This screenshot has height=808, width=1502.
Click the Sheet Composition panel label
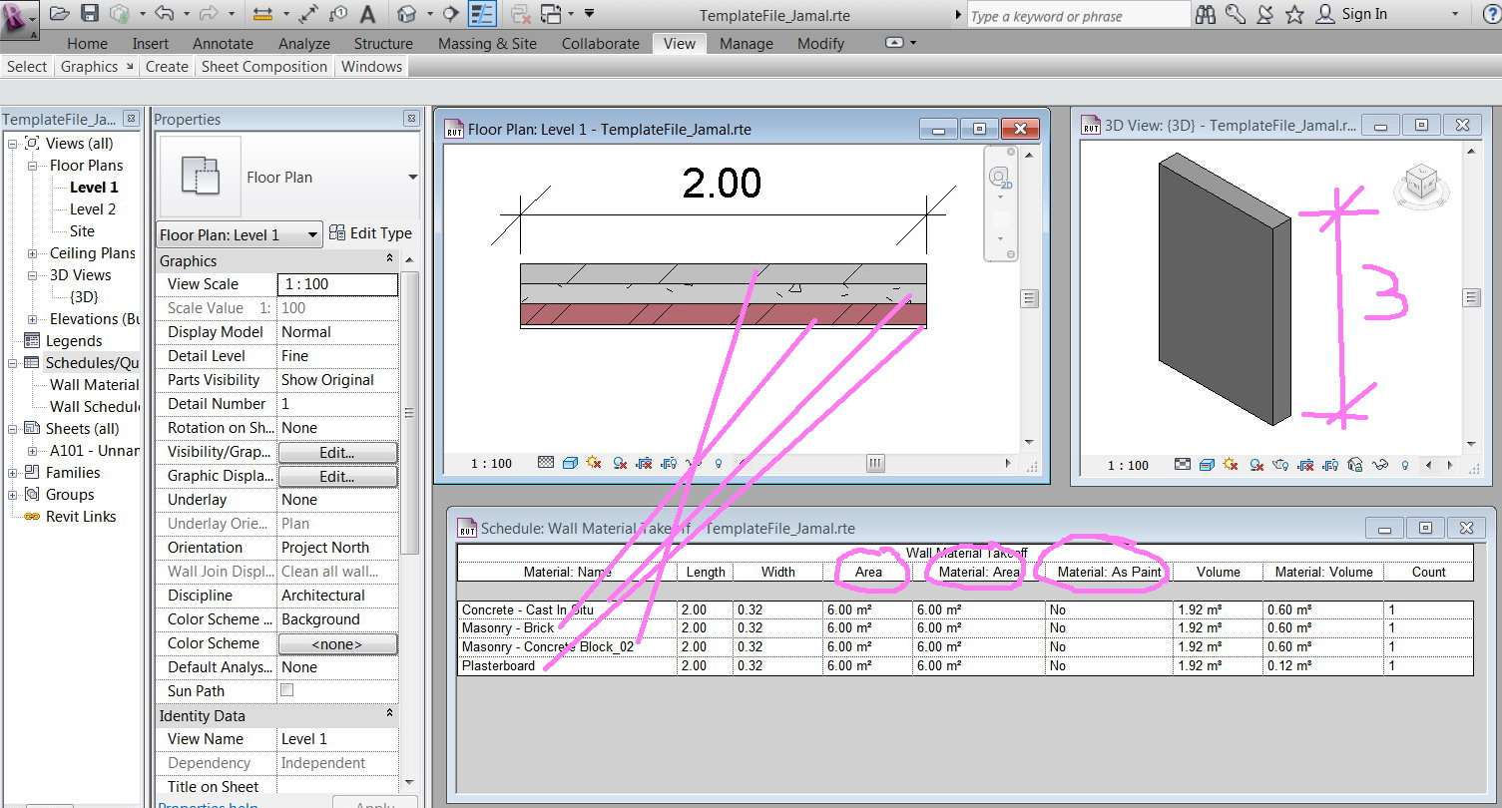pos(264,67)
